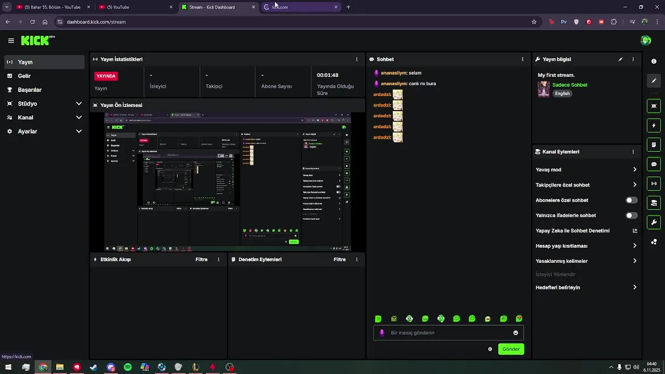This screenshot has width=665, height=374.
Task: Open Yasaklanmış kelimeler options
Action: pyautogui.click(x=587, y=261)
